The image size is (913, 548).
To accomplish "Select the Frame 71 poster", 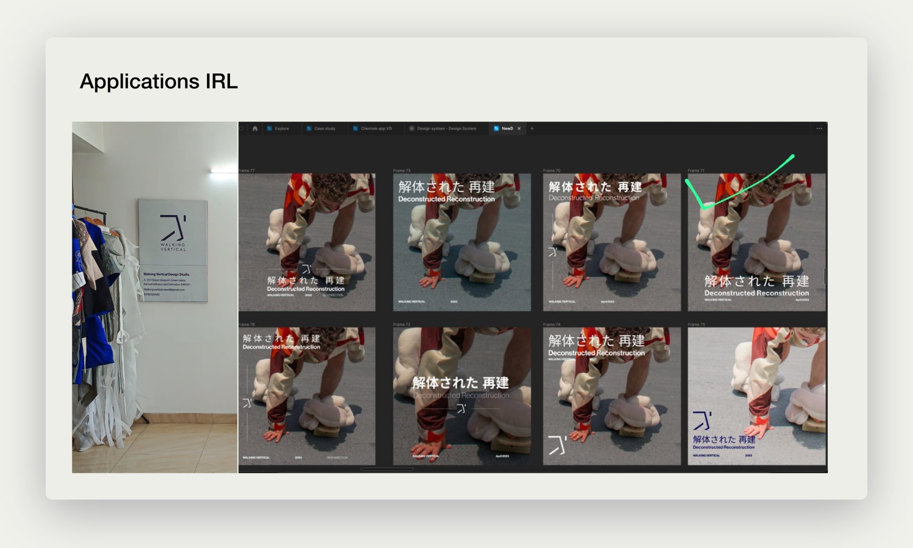I will [x=756, y=242].
